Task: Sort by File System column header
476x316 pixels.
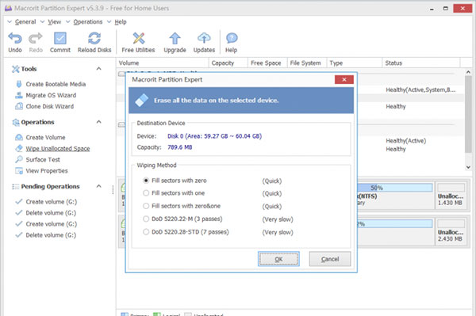Action: (307, 63)
